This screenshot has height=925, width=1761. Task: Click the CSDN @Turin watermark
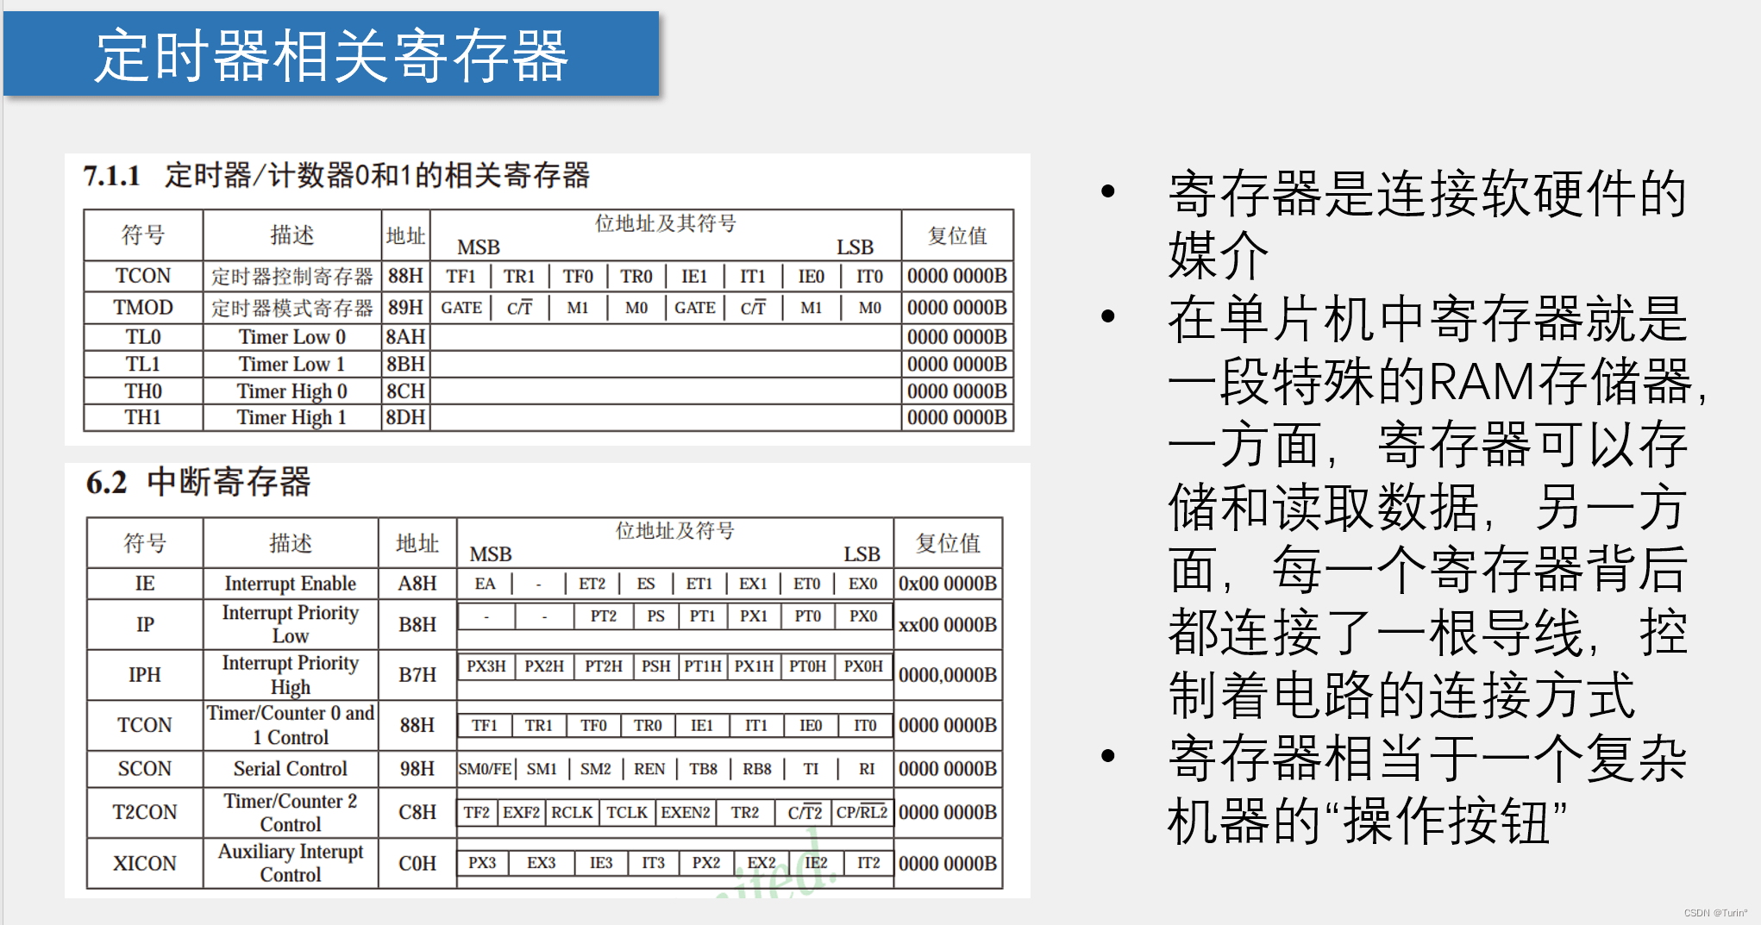1714,913
